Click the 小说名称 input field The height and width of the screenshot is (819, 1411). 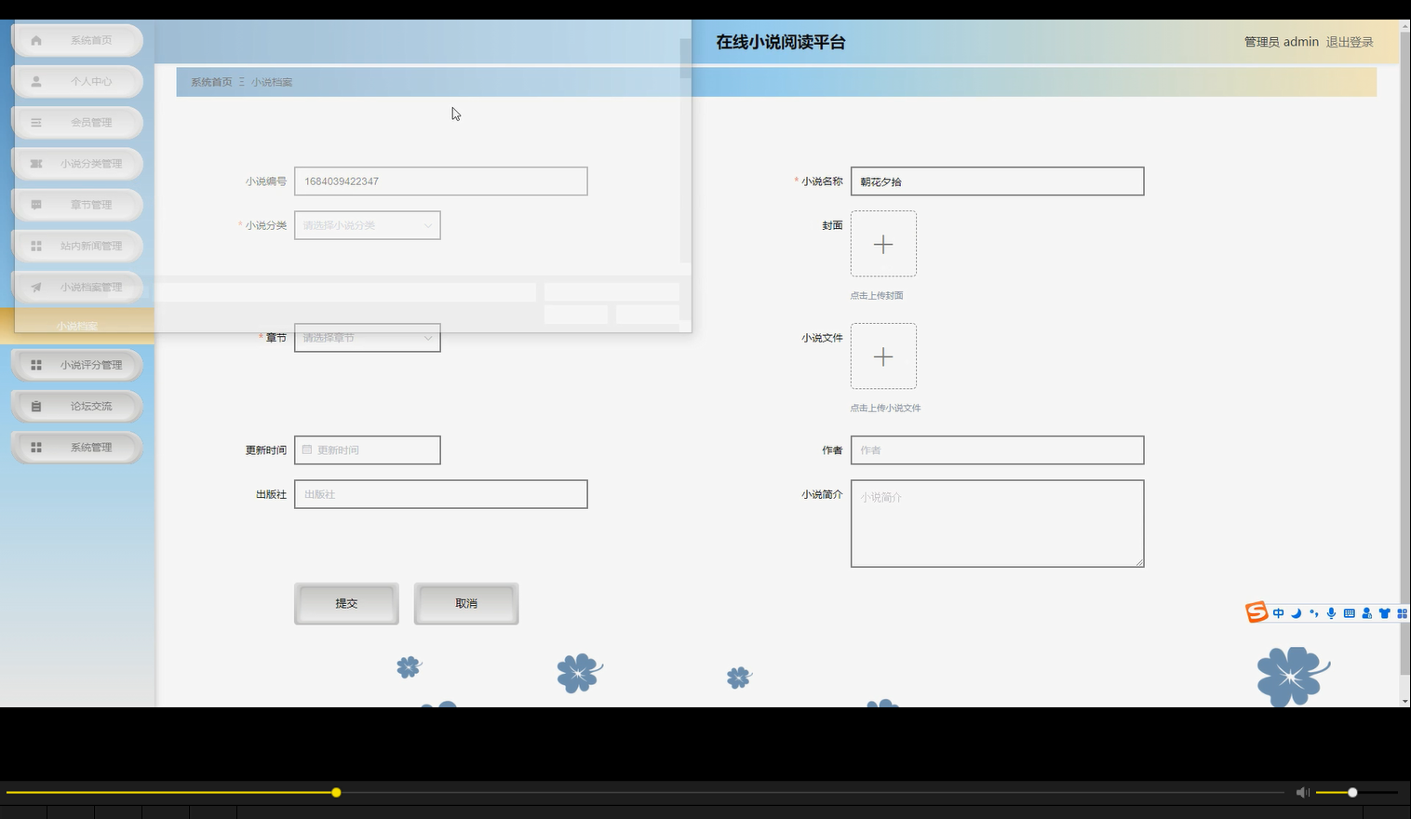click(x=997, y=181)
